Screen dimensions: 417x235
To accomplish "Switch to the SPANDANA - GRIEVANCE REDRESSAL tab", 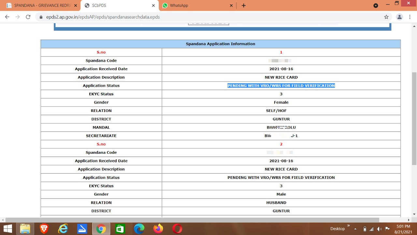I will (x=39, y=6).
